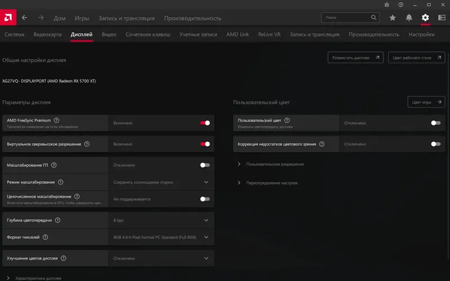Image resolution: width=450 pixels, height=281 pixels.
Task: Click the settings gear icon
Action: pyautogui.click(x=425, y=17)
